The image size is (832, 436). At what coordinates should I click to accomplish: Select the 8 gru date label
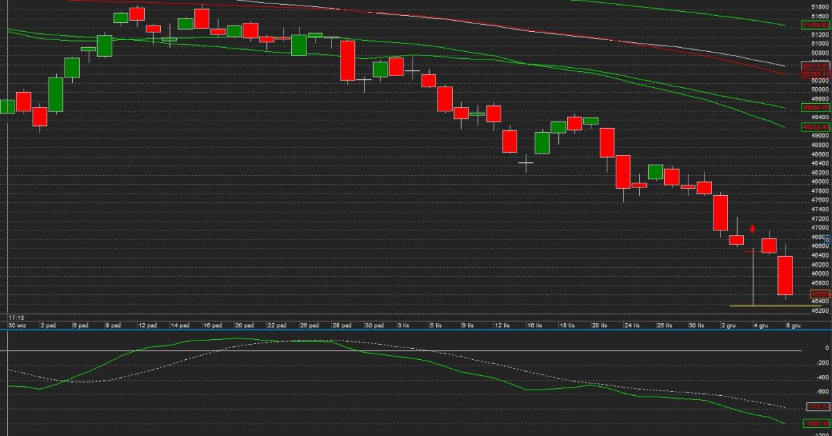click(x=792, y=325)
